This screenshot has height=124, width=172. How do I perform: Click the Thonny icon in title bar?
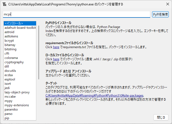tap(4, 4)
